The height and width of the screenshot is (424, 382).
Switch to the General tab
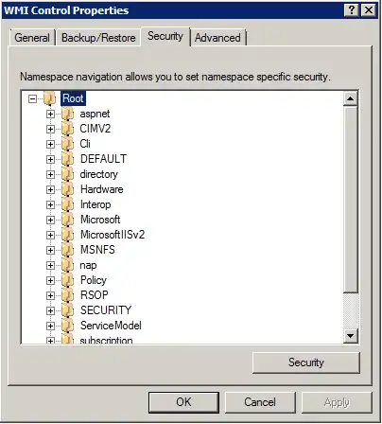32,38
